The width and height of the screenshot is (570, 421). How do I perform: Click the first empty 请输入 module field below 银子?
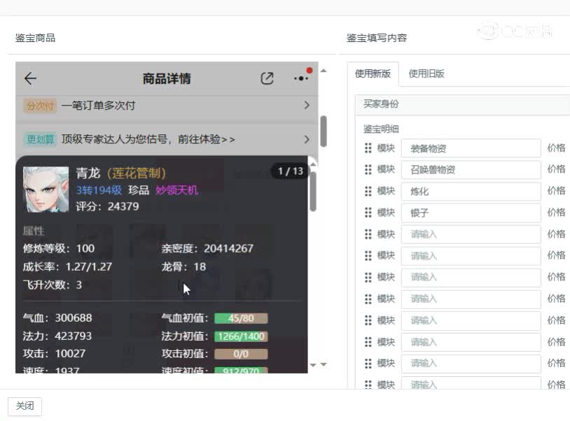click(471, 234)
